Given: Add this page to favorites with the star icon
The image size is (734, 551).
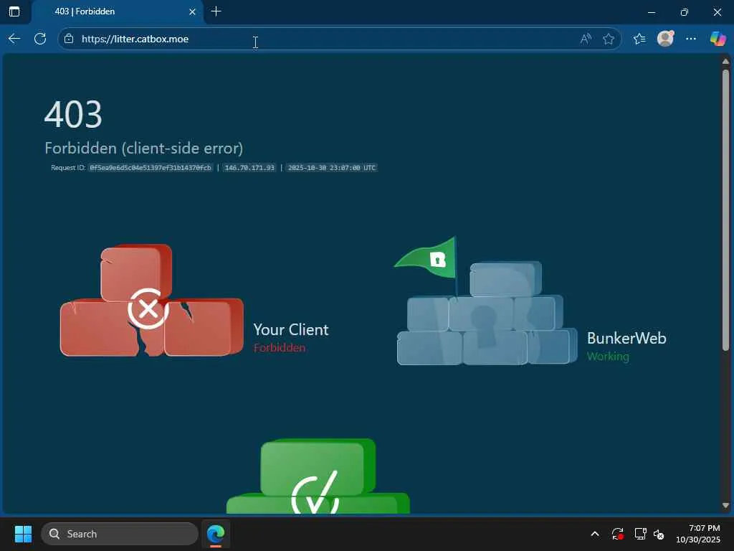Looking at the screenshot, I should 609,39.
